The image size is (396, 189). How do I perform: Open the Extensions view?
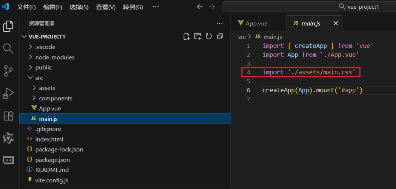coord(8,116)
